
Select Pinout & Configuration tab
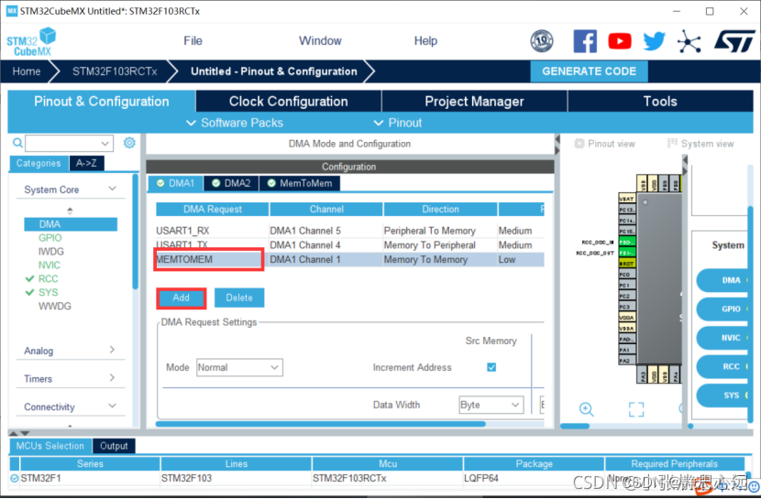(x=102, y=102)
